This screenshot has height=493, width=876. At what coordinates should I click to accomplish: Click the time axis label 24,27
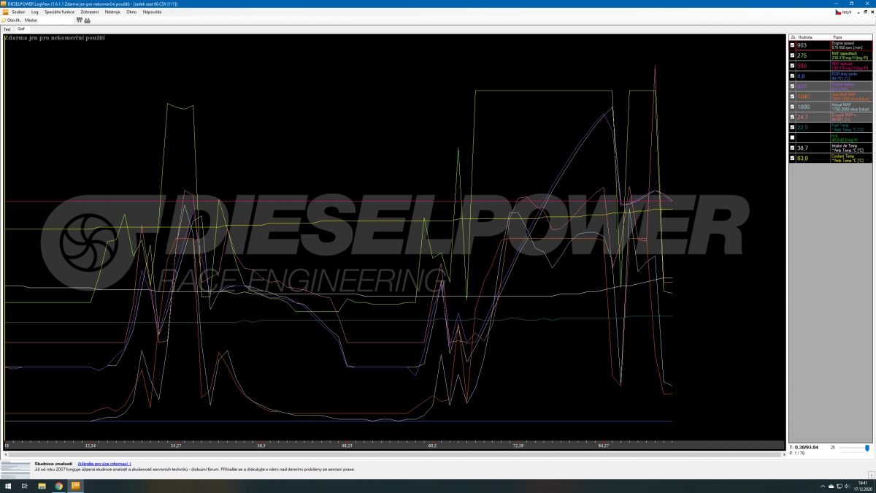(176, 445)
